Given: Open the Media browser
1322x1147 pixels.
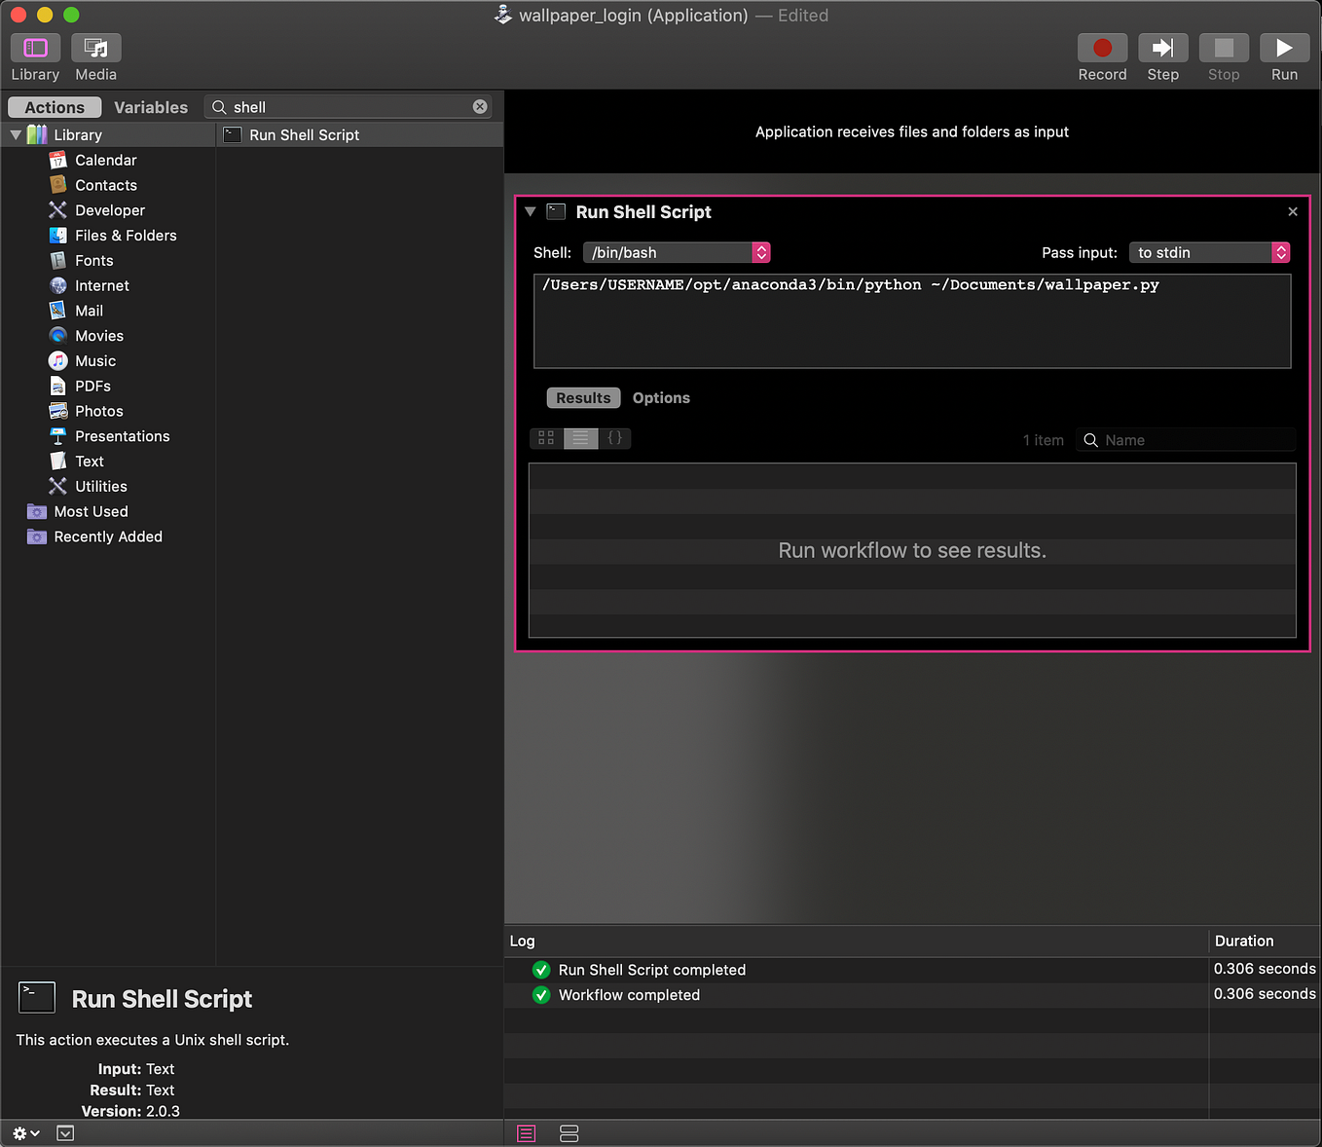Looking at the screenshot, I should click(x=95, y=48).
